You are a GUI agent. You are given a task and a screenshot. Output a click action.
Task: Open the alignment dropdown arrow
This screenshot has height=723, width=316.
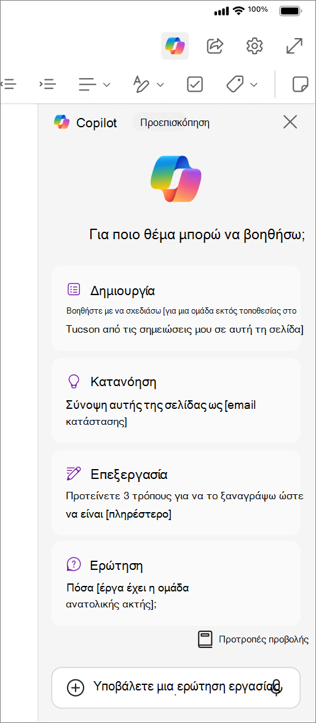[106, 85]
